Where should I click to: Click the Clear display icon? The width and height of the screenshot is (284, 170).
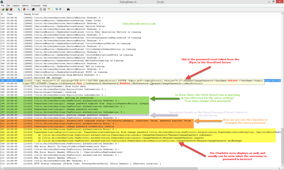pyautogui.click(x=11, y=9)
